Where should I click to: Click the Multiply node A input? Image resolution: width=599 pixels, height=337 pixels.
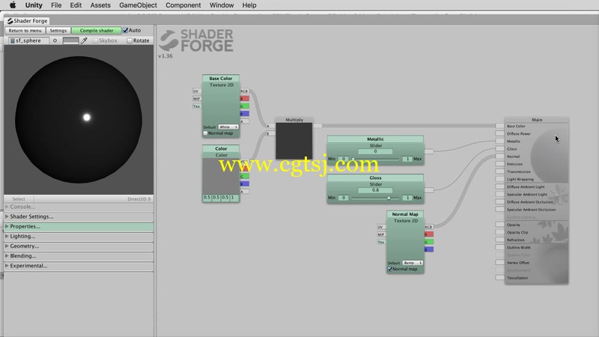coord(270,126)
